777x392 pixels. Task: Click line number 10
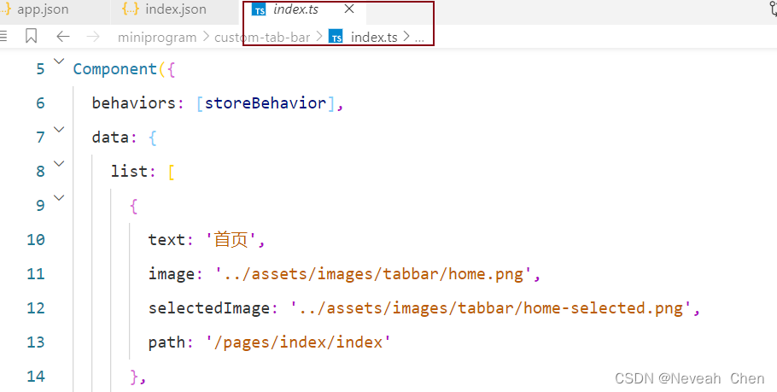pos(36,240)
